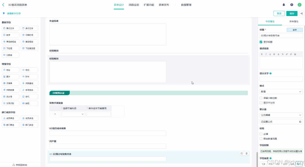Switch to the 表单发布 tab
This screenshot has height=167, width=305.
[164, 5]
